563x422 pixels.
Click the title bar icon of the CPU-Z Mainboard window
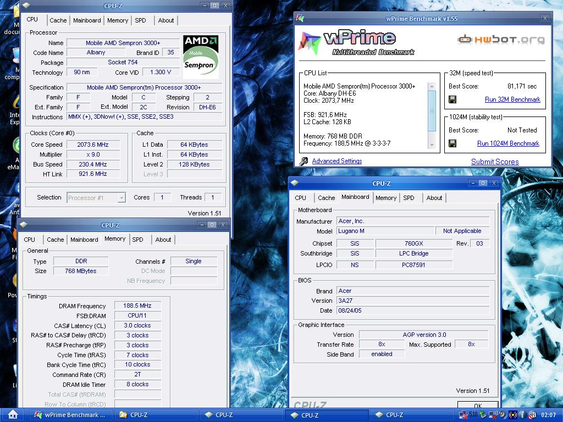(x=295, y=183)
